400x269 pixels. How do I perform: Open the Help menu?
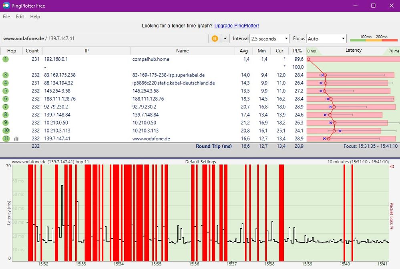click(35, 17)
